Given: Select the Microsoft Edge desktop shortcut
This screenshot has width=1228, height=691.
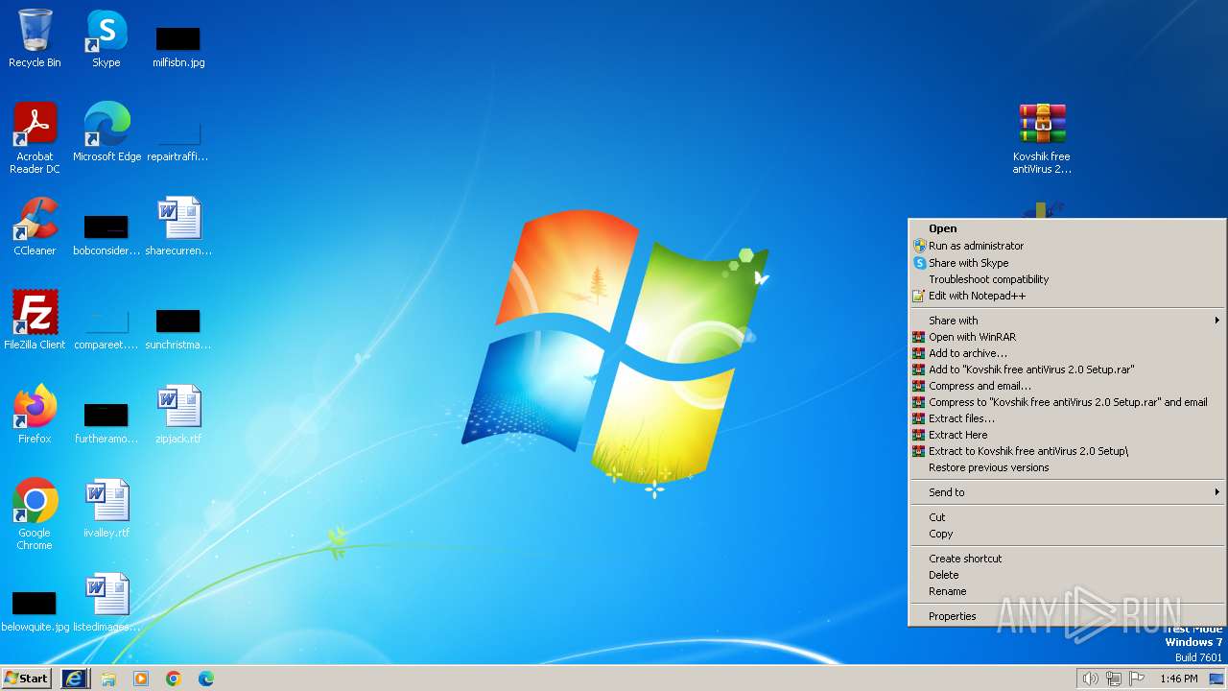Looking at the screenshot, I should click(x=106, y=131).
